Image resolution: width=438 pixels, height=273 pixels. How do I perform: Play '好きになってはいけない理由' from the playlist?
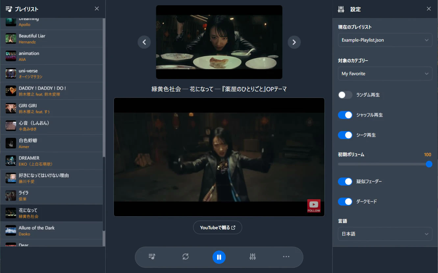51,178
